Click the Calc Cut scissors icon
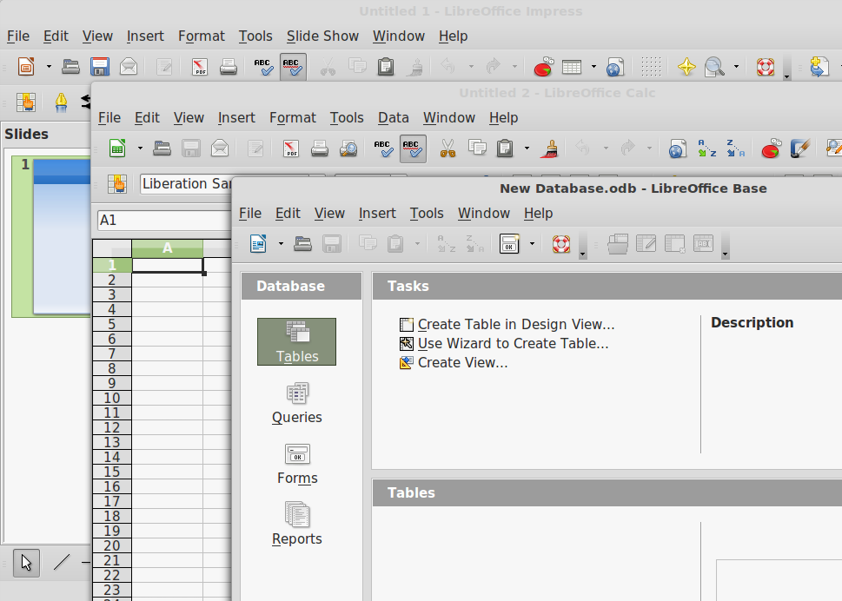The image size is (842, 601). point(448,149)
